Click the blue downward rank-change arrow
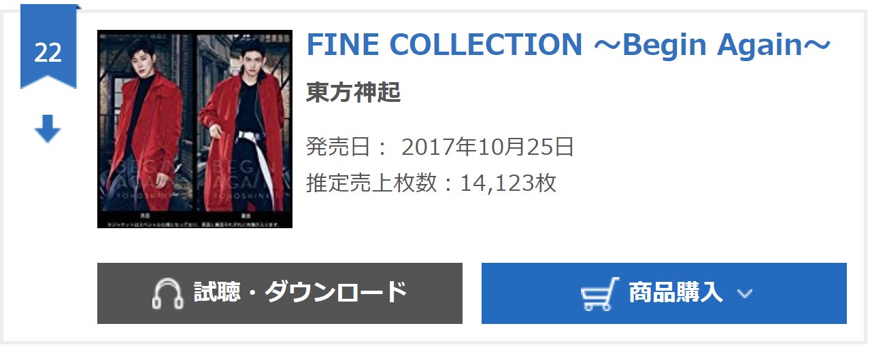870x345 pixels. tap(48, 129)
